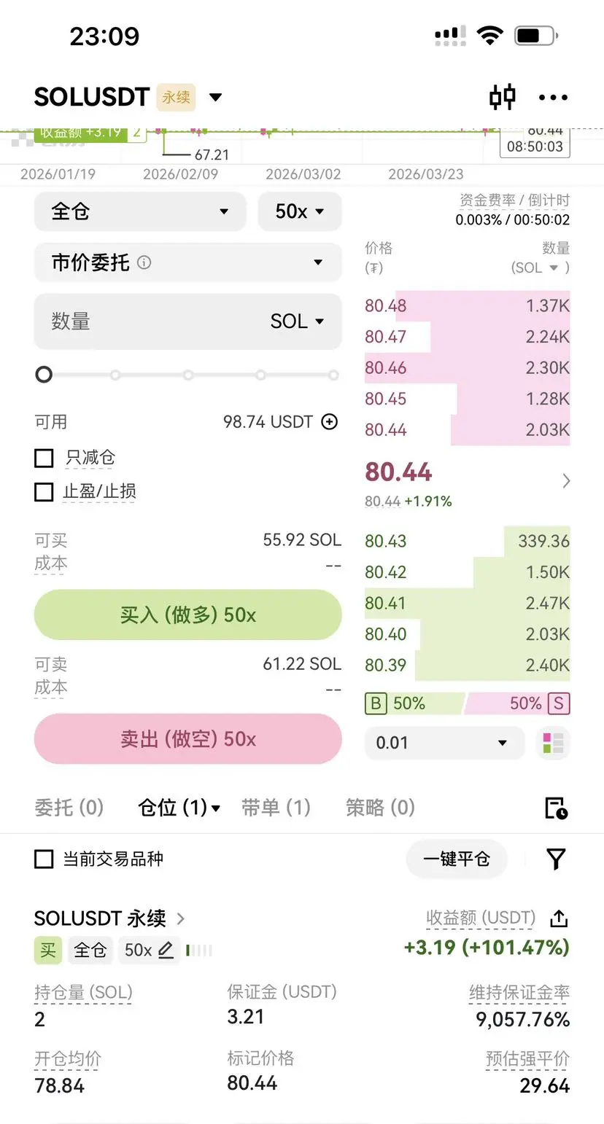Open the three-dot more options menu
Image resolution: width=604 pixels, height=1124 pixels.
pyautogui.click(x=553, y=98)
